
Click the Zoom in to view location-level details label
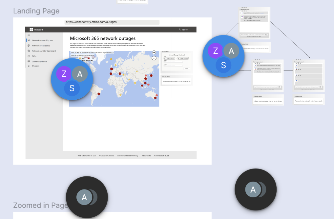tap(83, 55)
